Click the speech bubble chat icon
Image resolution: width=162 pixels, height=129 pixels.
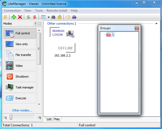(x=68, y=17)
